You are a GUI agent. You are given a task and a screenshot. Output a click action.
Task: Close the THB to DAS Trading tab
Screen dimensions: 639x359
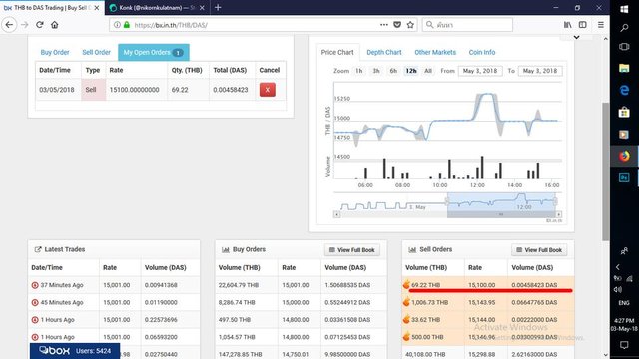coord(97,8)
